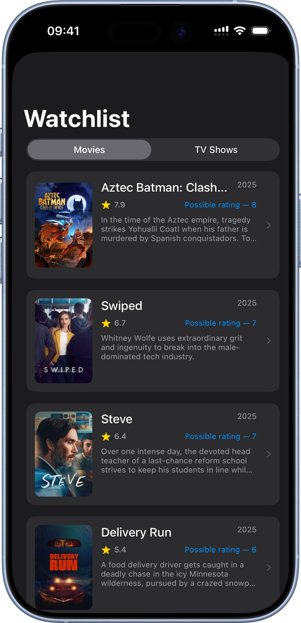
Task: Tap the Wi-Fi icon in status bar
Action: pos(240,31)
